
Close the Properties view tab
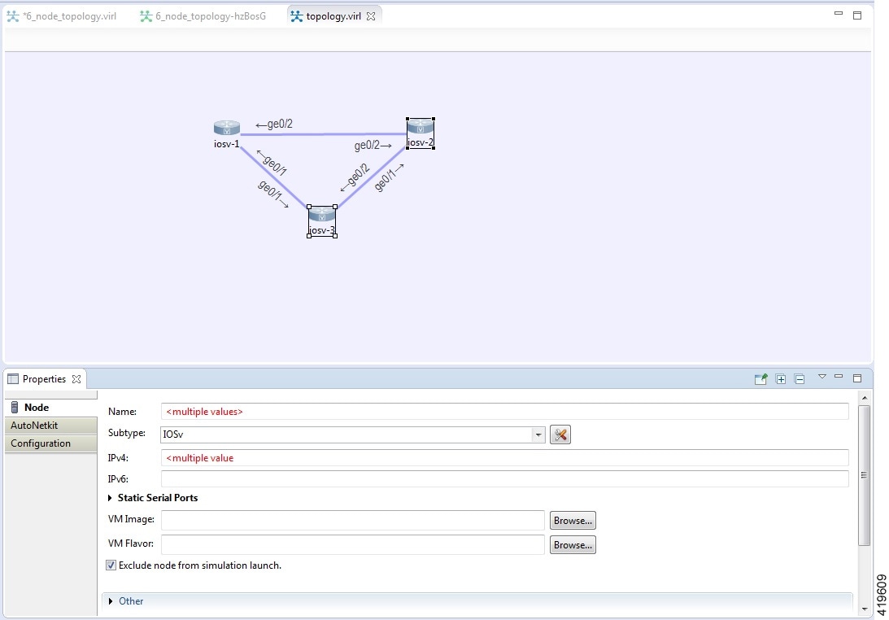pyautogui.click(x=76, y=379)
